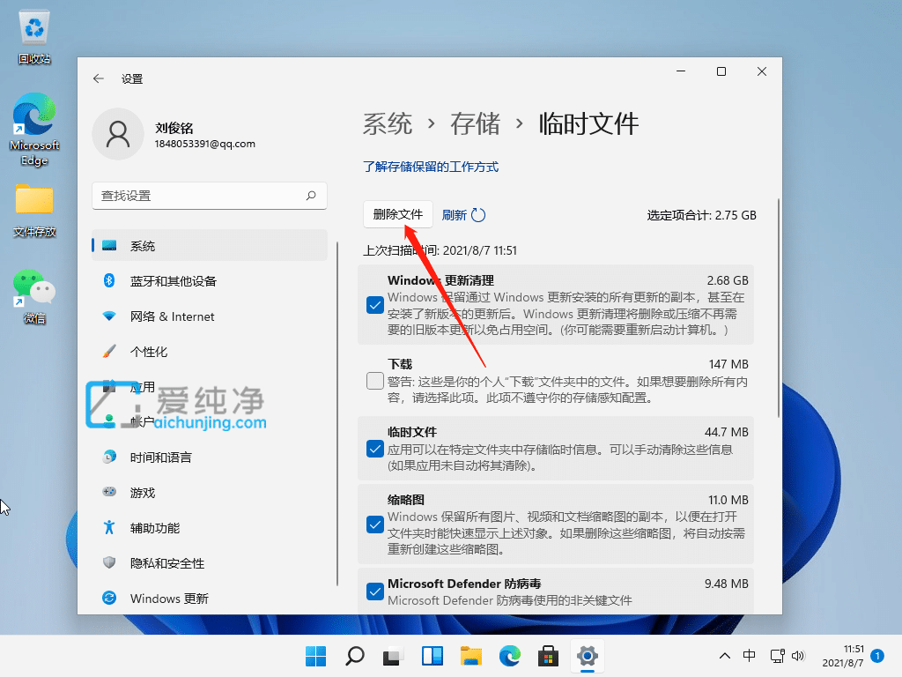
Task: Open 蓝牙和其他设备 settings
Action: click(210, 281)
